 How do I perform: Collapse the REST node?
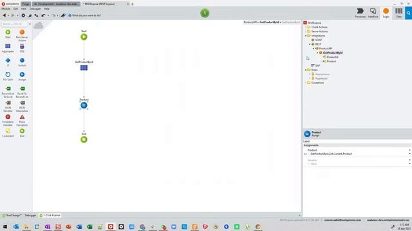[310, 44]
